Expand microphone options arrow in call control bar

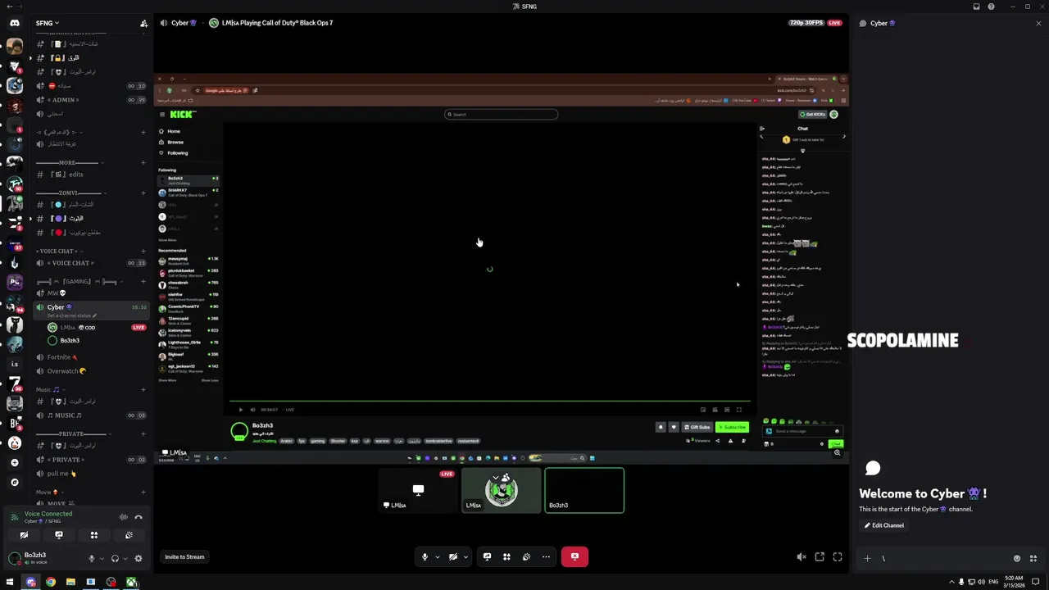point(437,557)
